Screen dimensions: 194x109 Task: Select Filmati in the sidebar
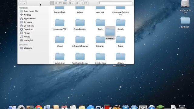coord(27,33)
